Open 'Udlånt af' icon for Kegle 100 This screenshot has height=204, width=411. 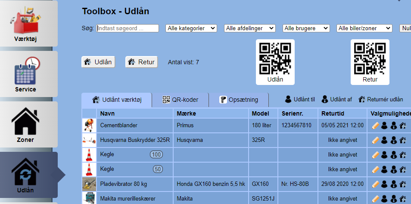(x=393, y=155)
